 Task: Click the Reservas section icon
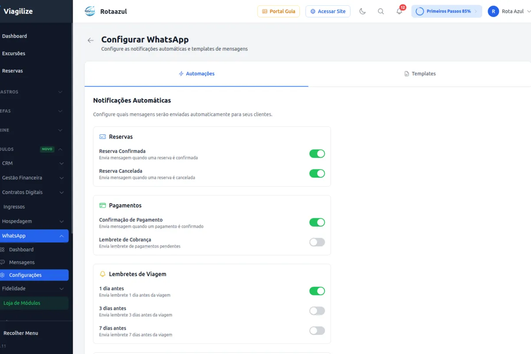click(x=103, y=137)
